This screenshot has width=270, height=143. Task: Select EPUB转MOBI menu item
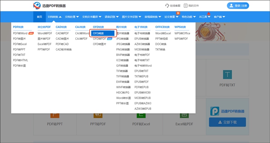pos(143,92)
